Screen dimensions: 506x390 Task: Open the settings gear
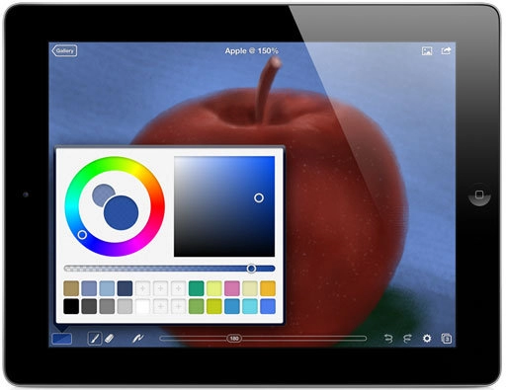pos(427,339)
